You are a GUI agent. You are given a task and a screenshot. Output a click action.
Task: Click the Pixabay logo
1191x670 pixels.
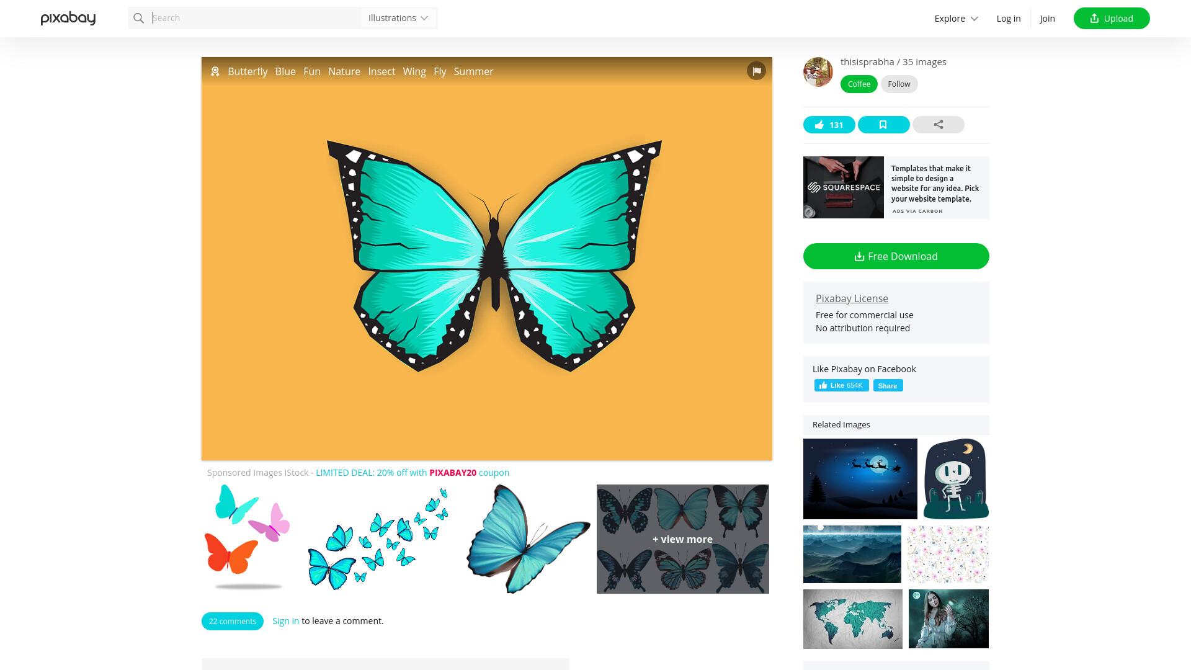pyautogui.click(x=68, y=19)
